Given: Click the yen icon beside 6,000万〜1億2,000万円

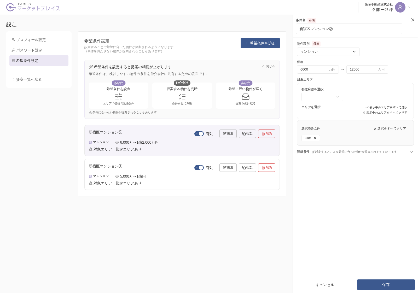Looking at the screenshot, I should pyautogui.click(x=117, y=142).
